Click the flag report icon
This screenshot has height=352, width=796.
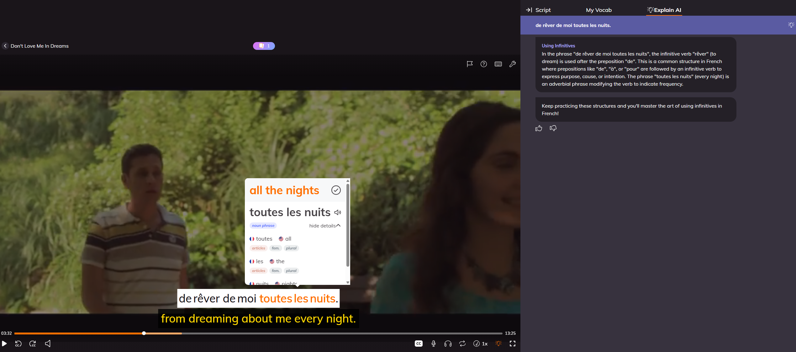point(470,64)
